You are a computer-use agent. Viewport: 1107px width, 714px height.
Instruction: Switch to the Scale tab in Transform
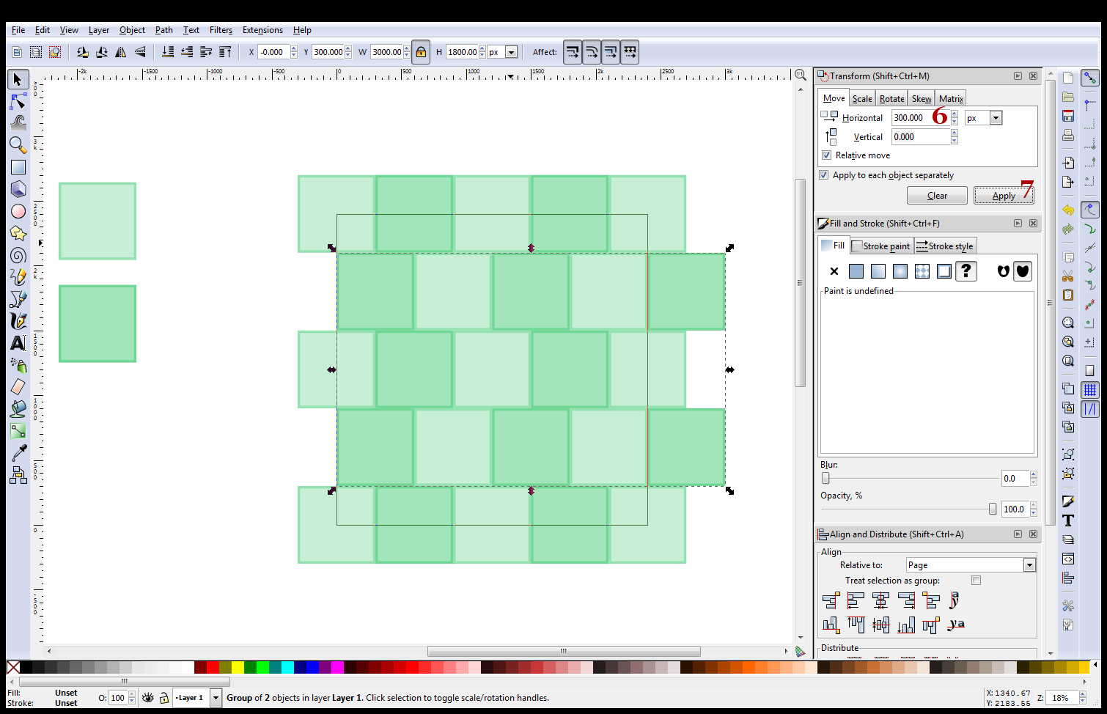click(861, 97)
